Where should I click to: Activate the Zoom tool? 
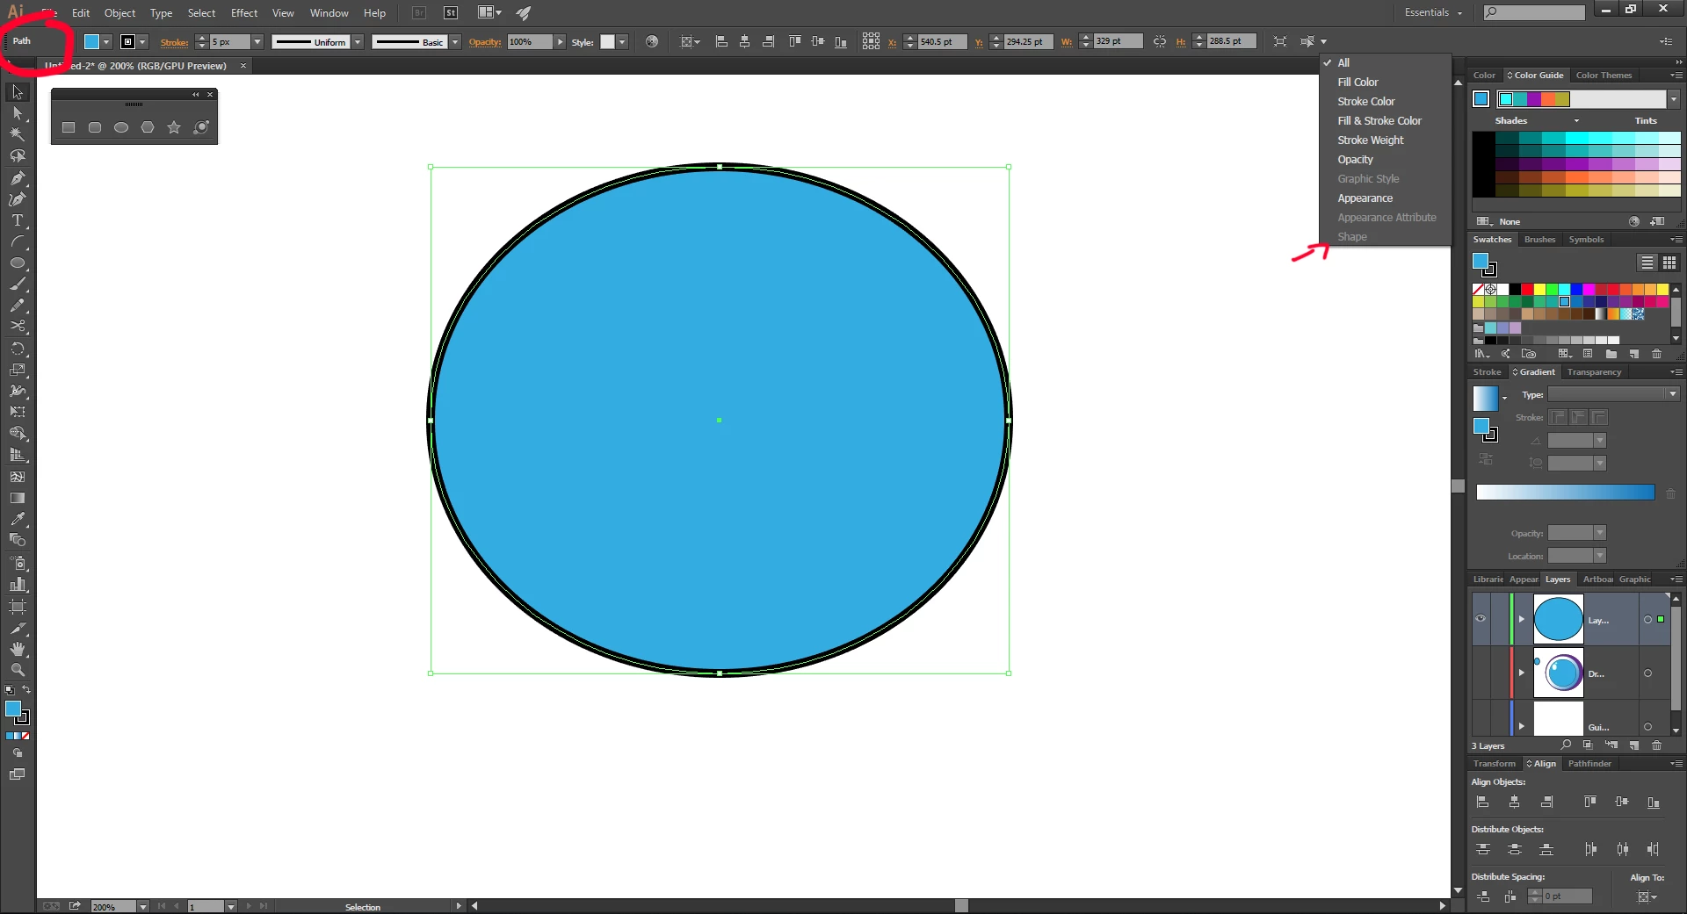pos(18,670)
